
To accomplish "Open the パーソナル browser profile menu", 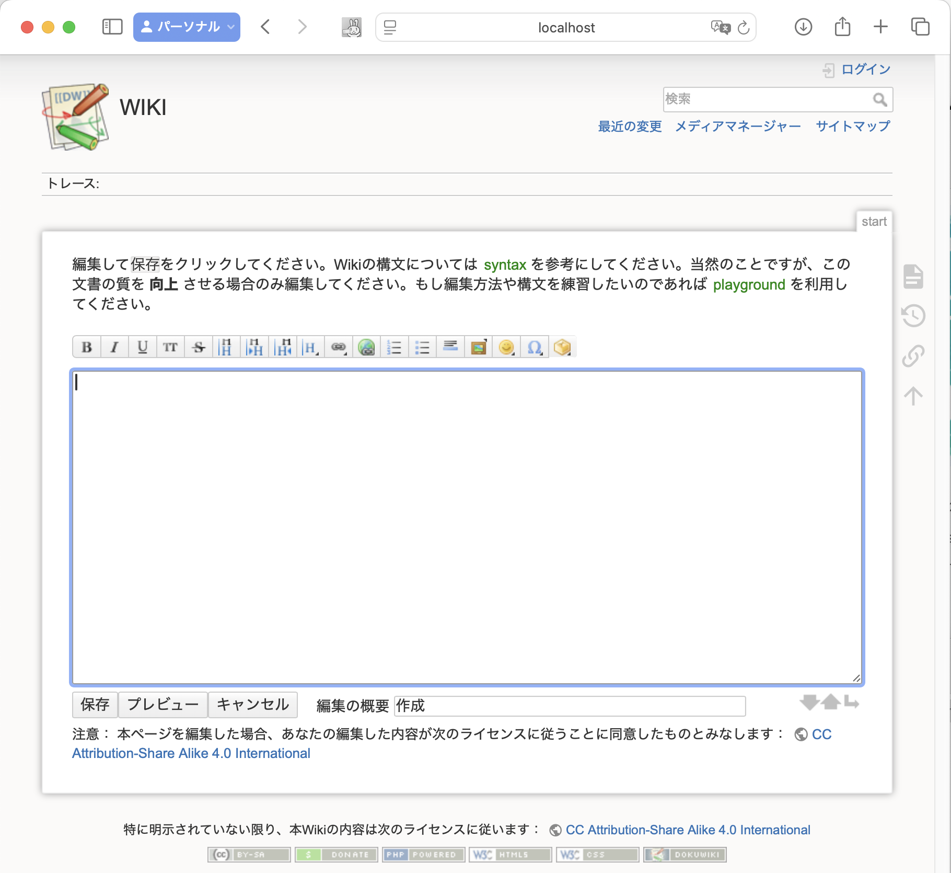I will tap(187, 27).
